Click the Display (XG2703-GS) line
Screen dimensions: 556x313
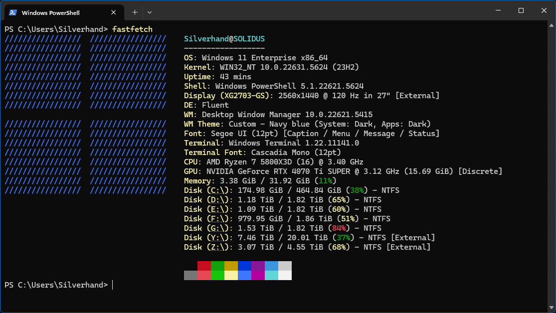[x=312, y=96]
